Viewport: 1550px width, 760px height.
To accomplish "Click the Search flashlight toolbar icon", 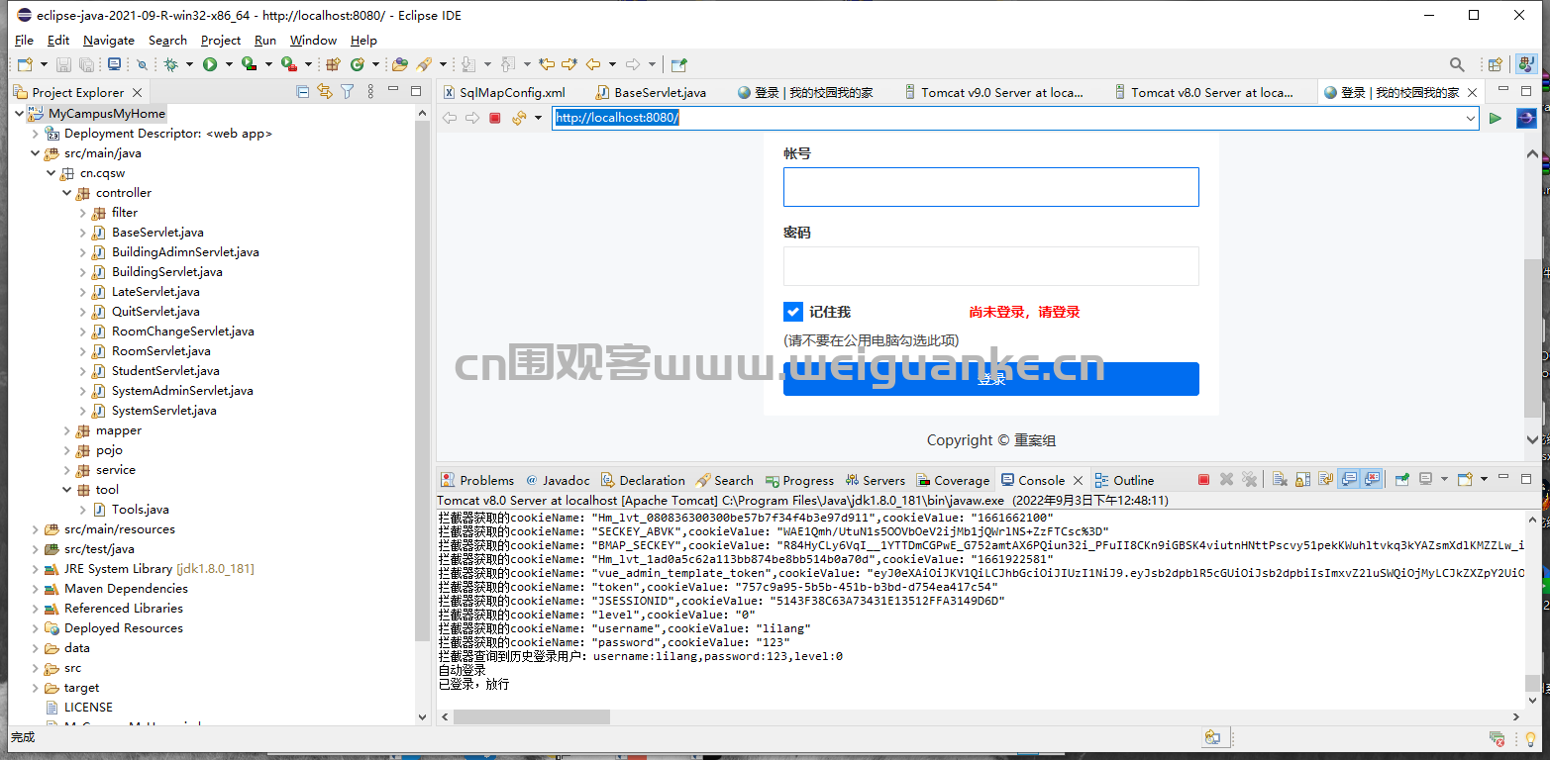I will (424, 64).
